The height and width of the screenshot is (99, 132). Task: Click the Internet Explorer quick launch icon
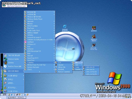coord(12,95)
